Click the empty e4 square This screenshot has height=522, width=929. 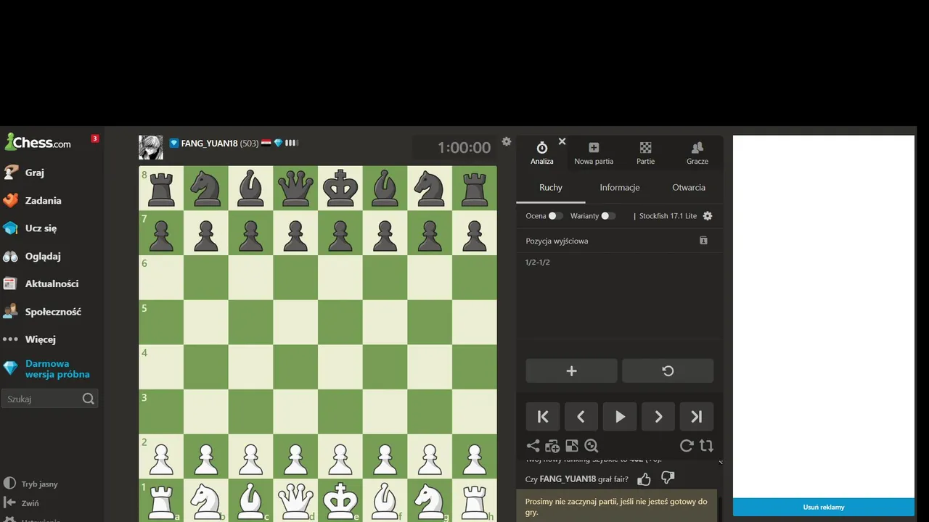pyautogui.click(x=340, y=367)
